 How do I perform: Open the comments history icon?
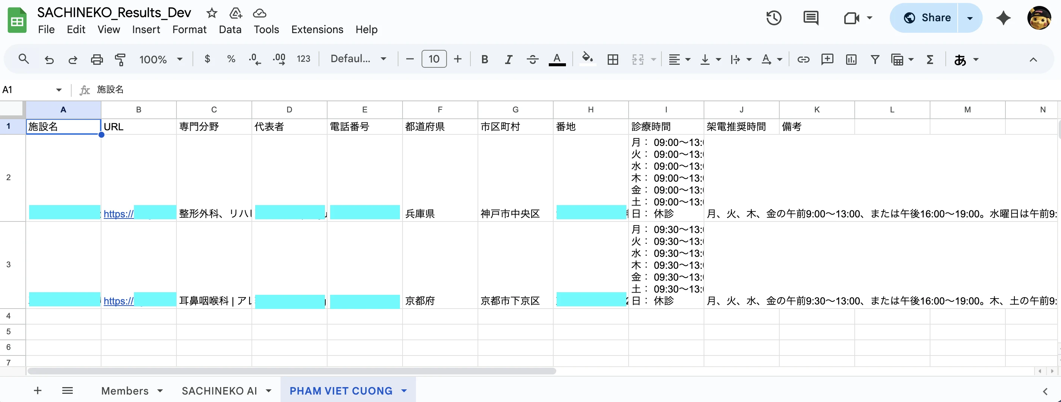[811, 17]
